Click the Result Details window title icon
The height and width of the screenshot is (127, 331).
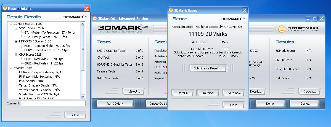tap(5, 9)
